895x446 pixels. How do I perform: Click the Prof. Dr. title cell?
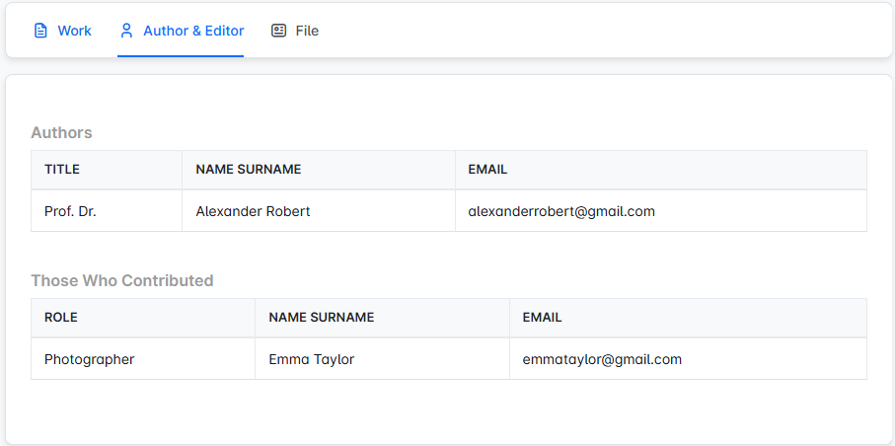70,211
